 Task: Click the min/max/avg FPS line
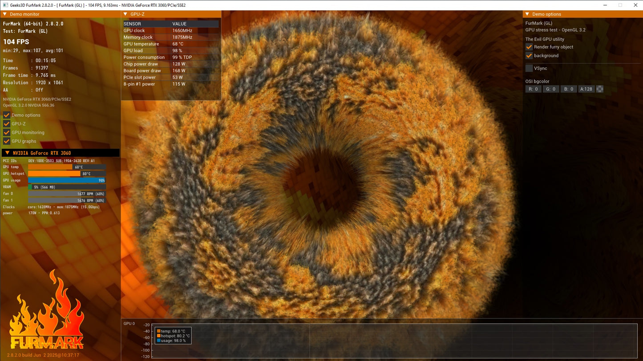[x=33, y=51]
